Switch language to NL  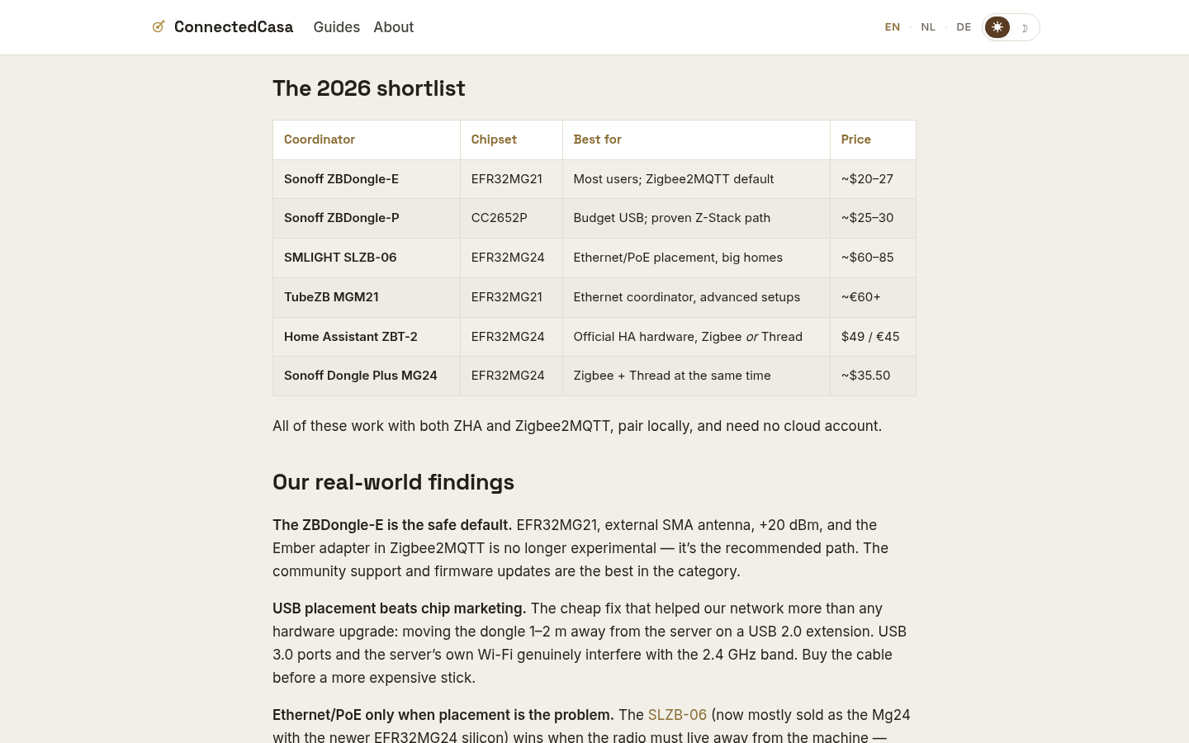928,27
